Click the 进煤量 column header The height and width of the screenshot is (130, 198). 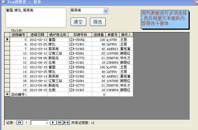click(x=99, y=35)
